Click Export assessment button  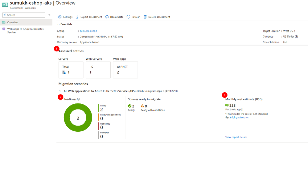[89, 17]
